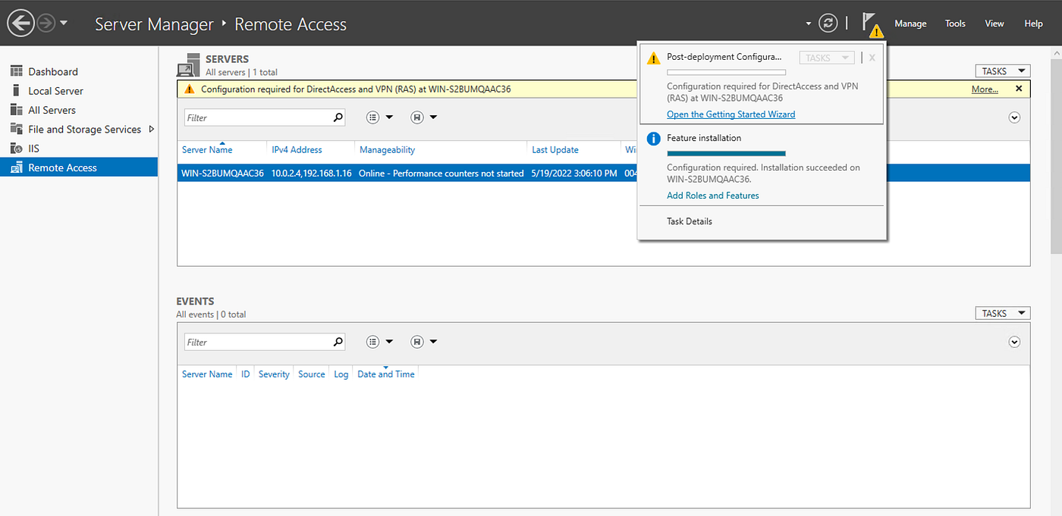Sort events by the Severity column

273,374
